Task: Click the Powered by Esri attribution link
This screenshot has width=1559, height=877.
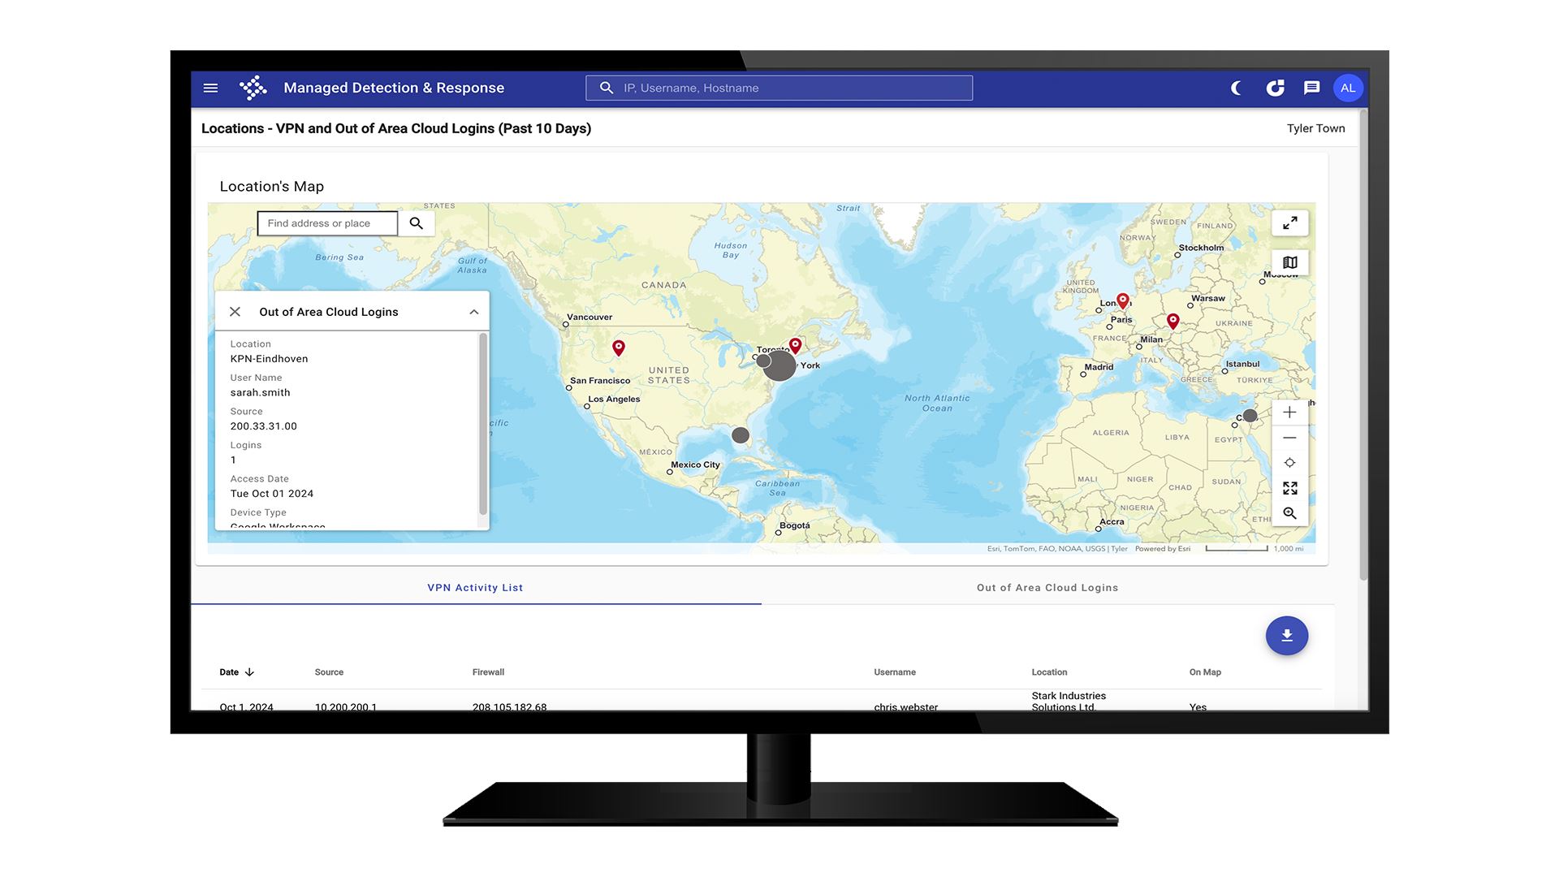Action: 1163,549
